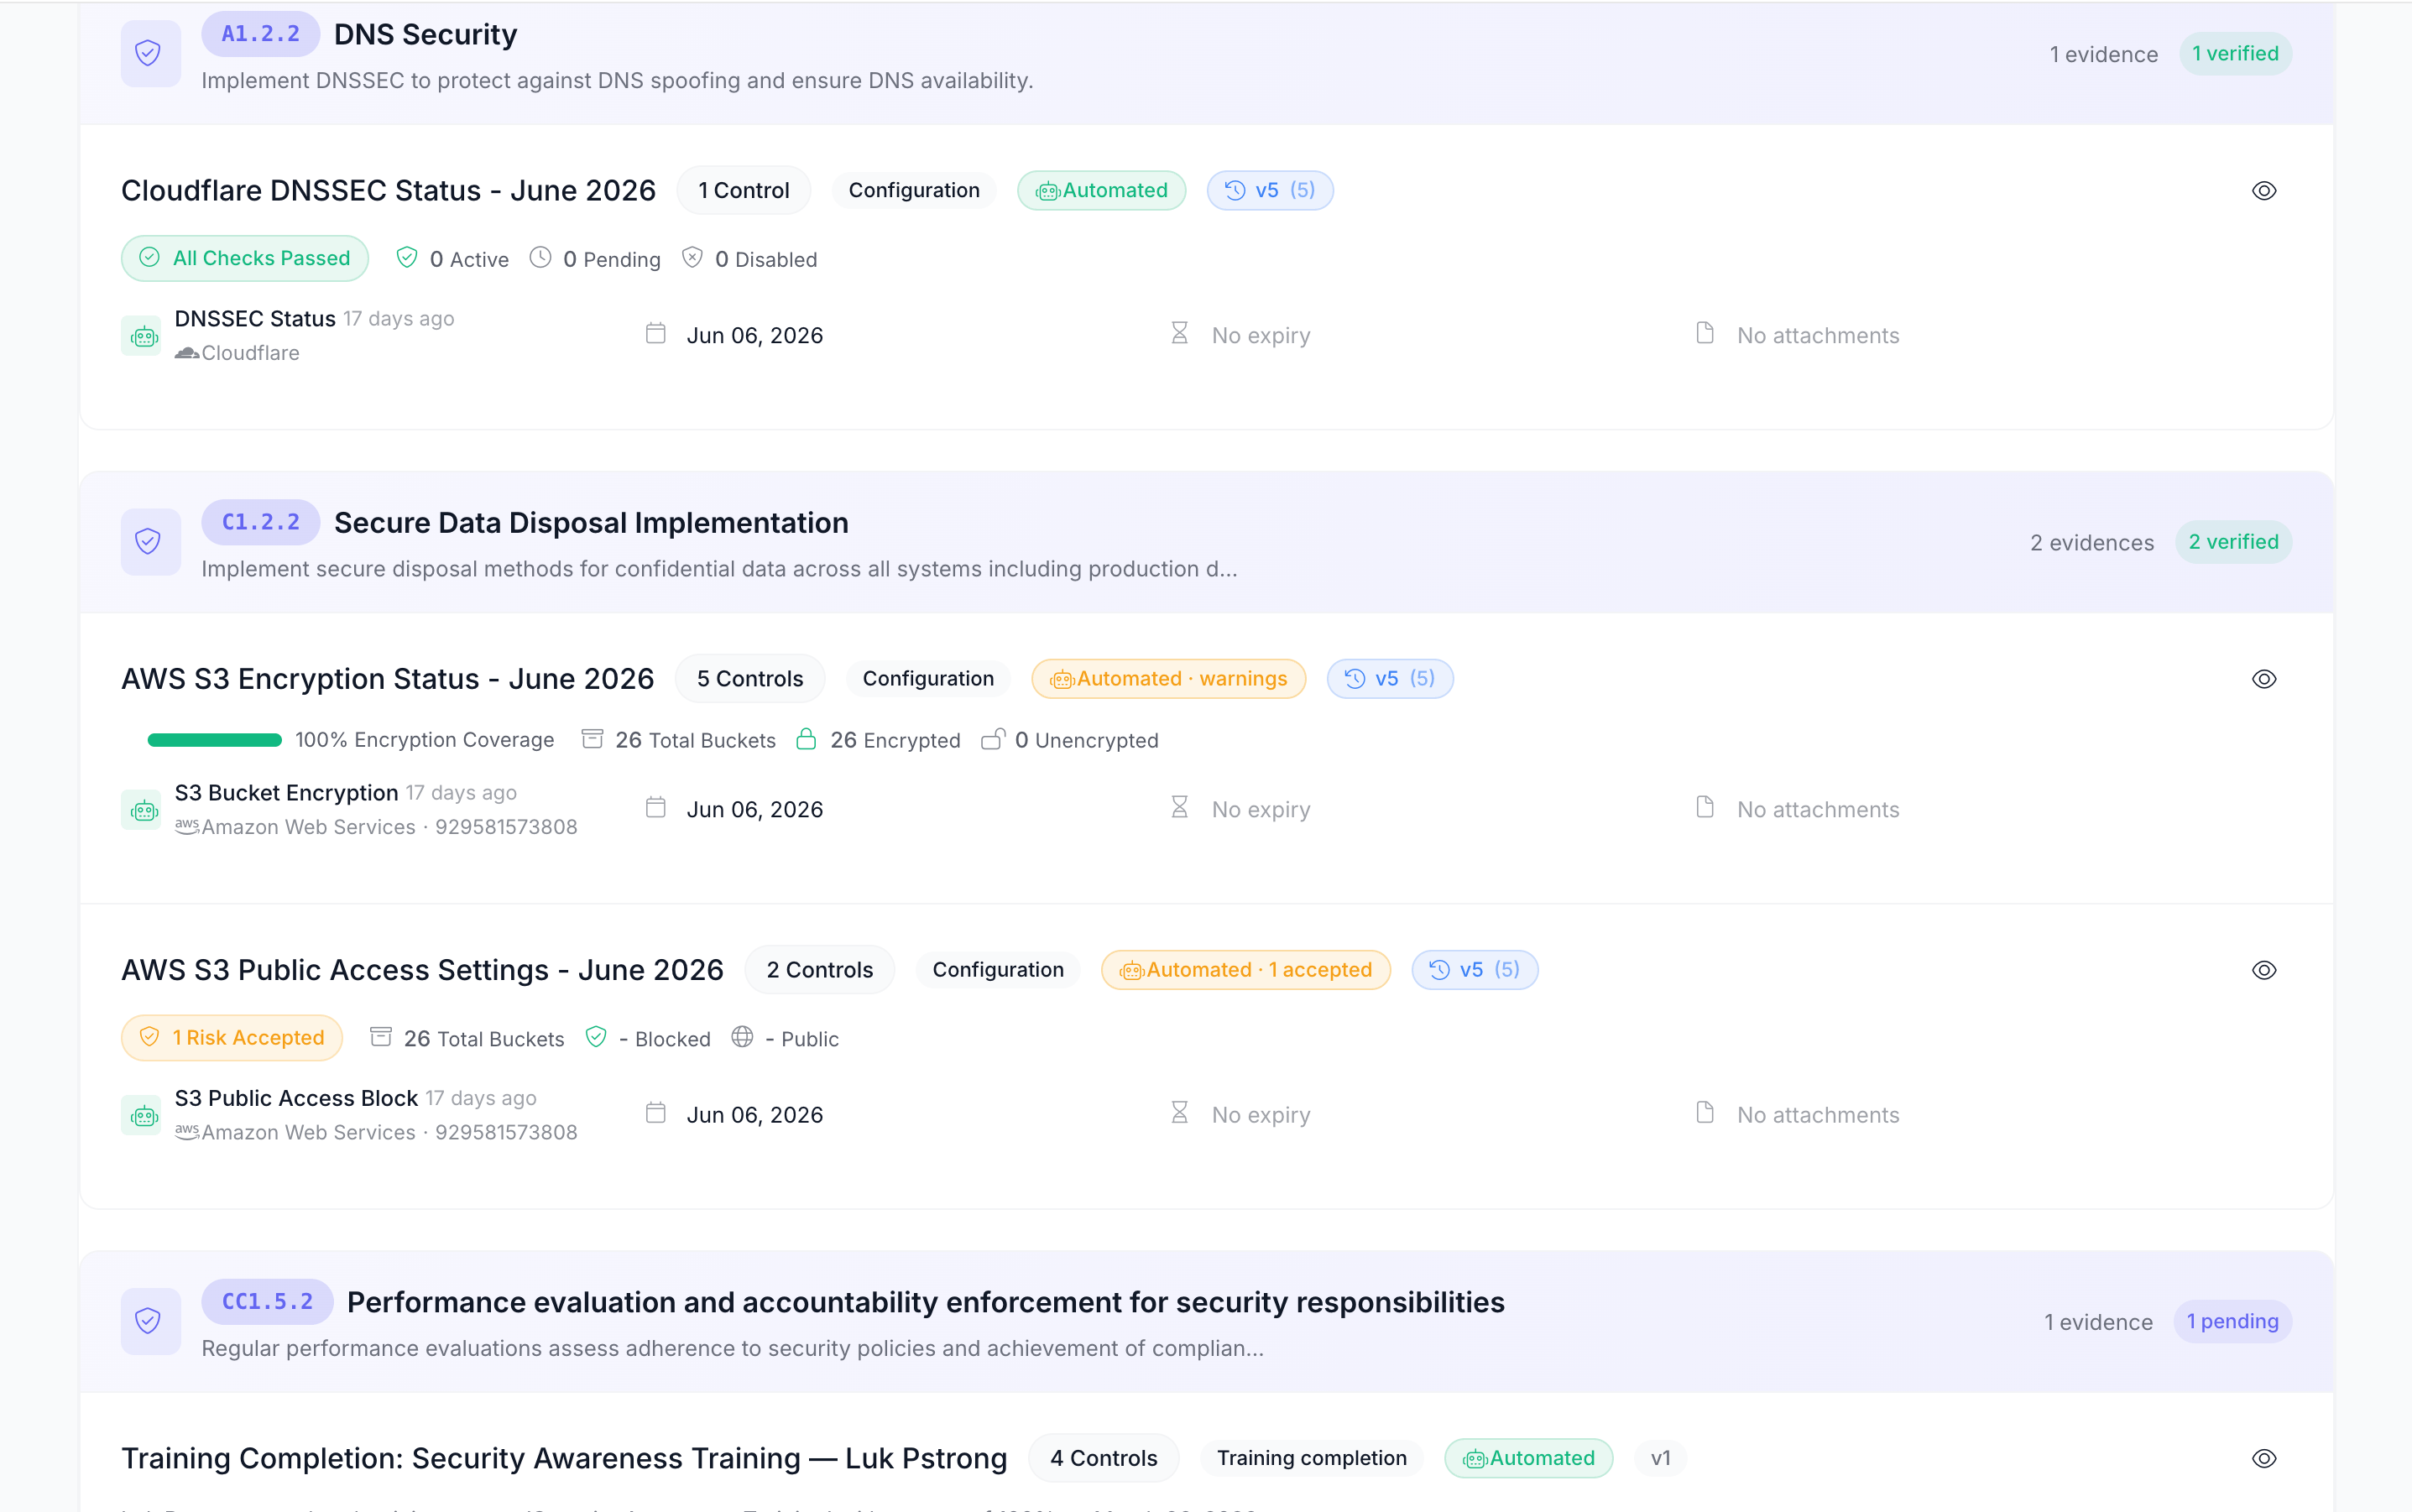Click the hourglass expiry icon in S3 Bucket Encryption row
Screen dimensions: 2412x1512
[1180, 807]
